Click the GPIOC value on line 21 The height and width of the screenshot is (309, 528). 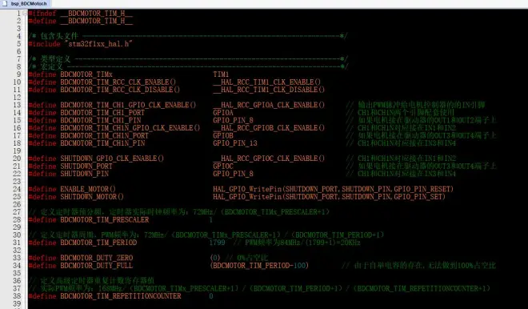(x=223, y=167)
